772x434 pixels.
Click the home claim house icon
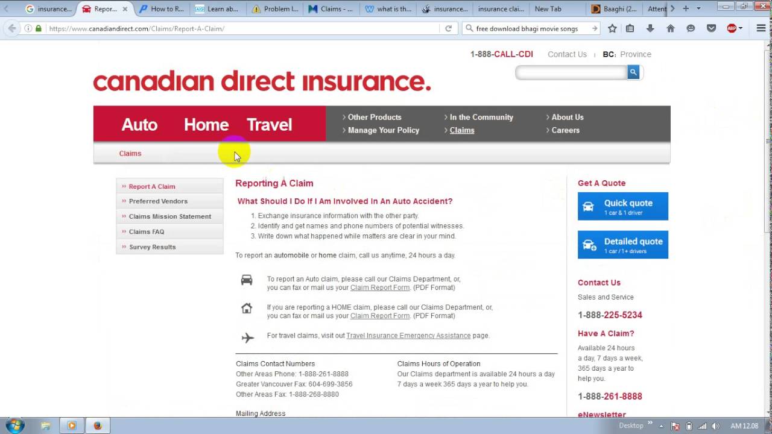[x=247, y=308]
